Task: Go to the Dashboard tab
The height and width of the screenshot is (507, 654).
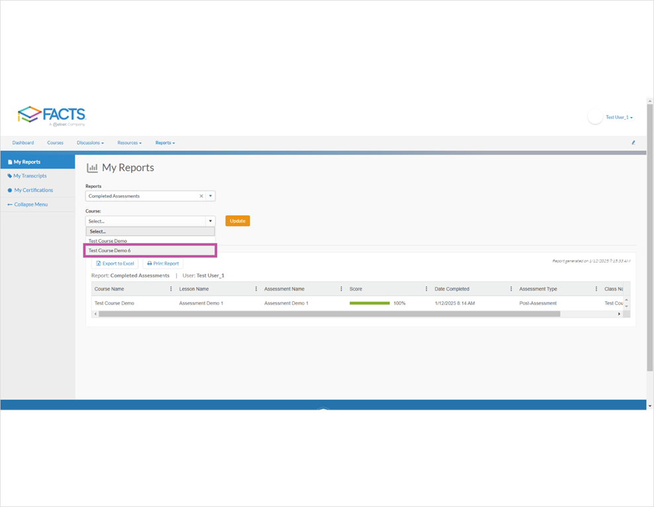Action: 23,142
